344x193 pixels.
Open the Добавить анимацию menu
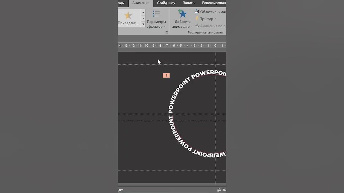(x=182, y=19)
